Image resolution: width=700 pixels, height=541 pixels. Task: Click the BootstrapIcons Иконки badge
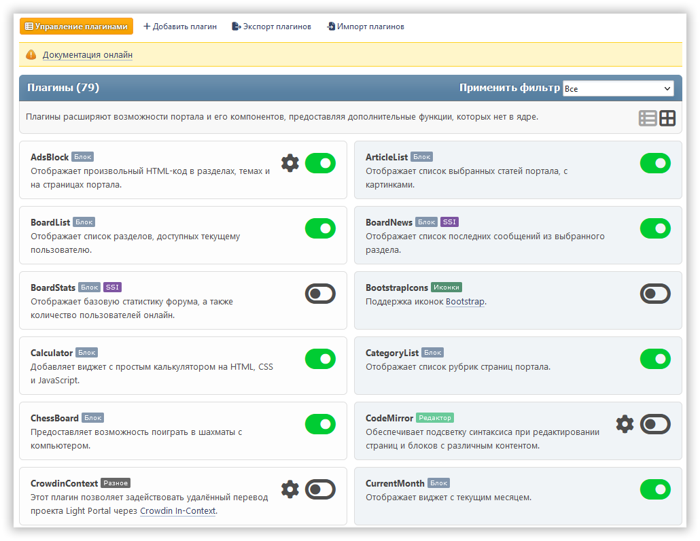(x=447, y=287)
